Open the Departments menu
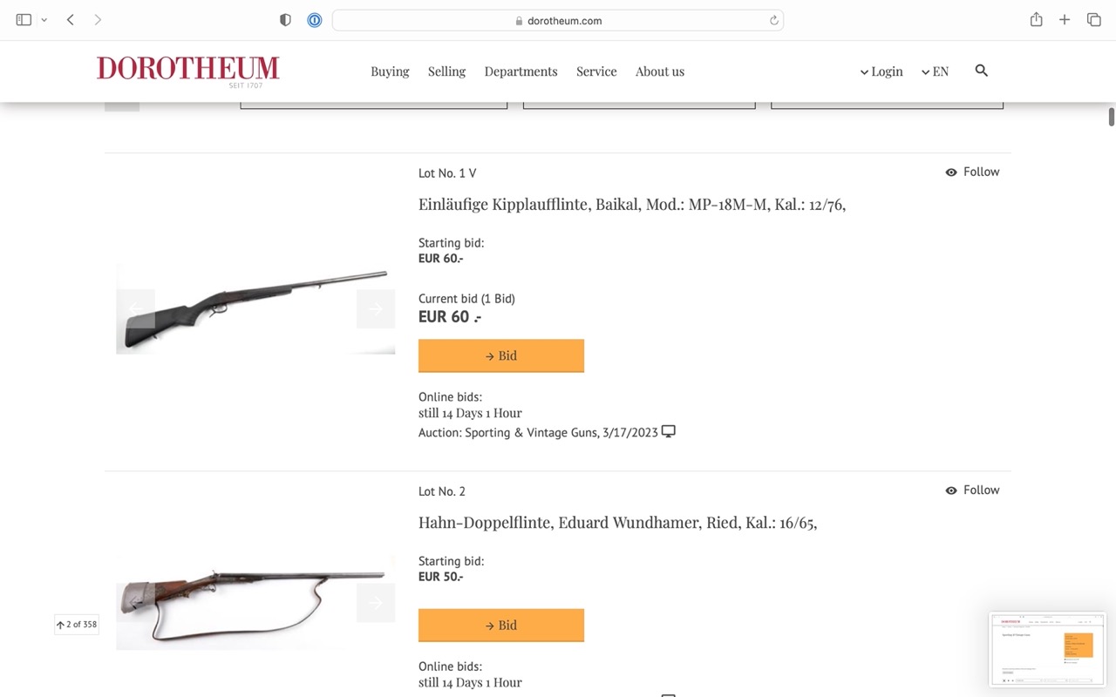 click(521, 71)
